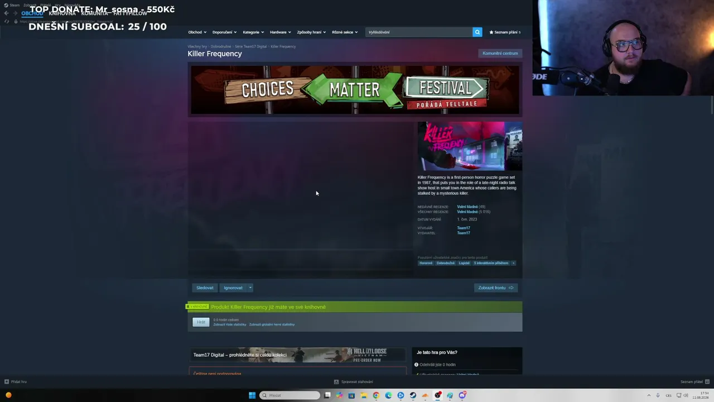
Task: Show more tags with the plus button
Action: click(x=513, y=263)
